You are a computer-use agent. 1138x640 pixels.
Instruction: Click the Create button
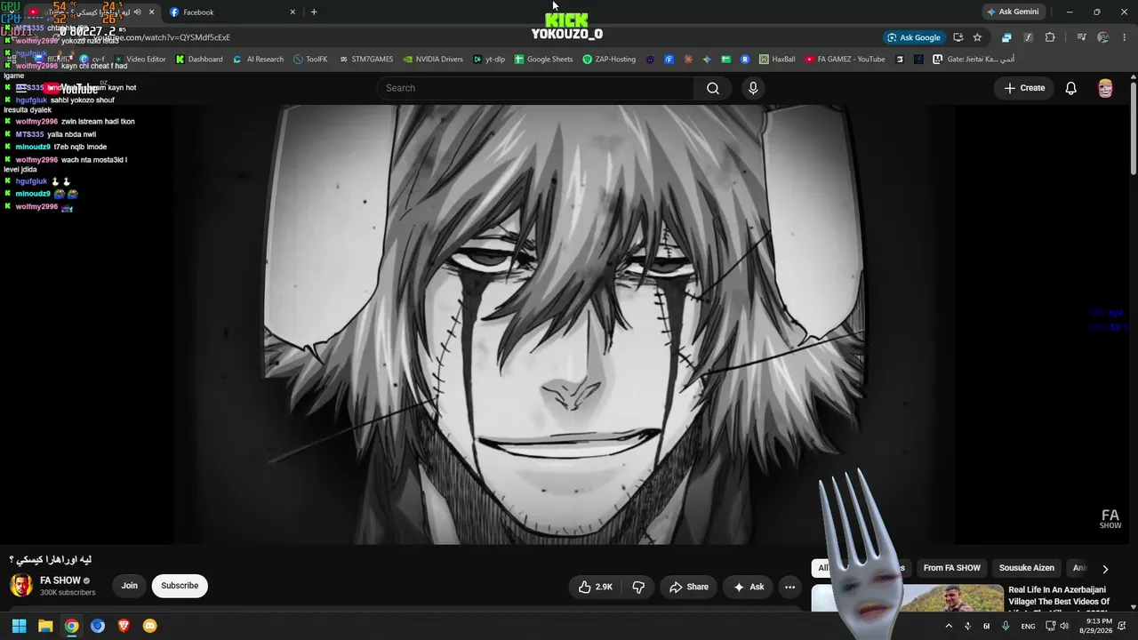click(x=1024, y=88)
